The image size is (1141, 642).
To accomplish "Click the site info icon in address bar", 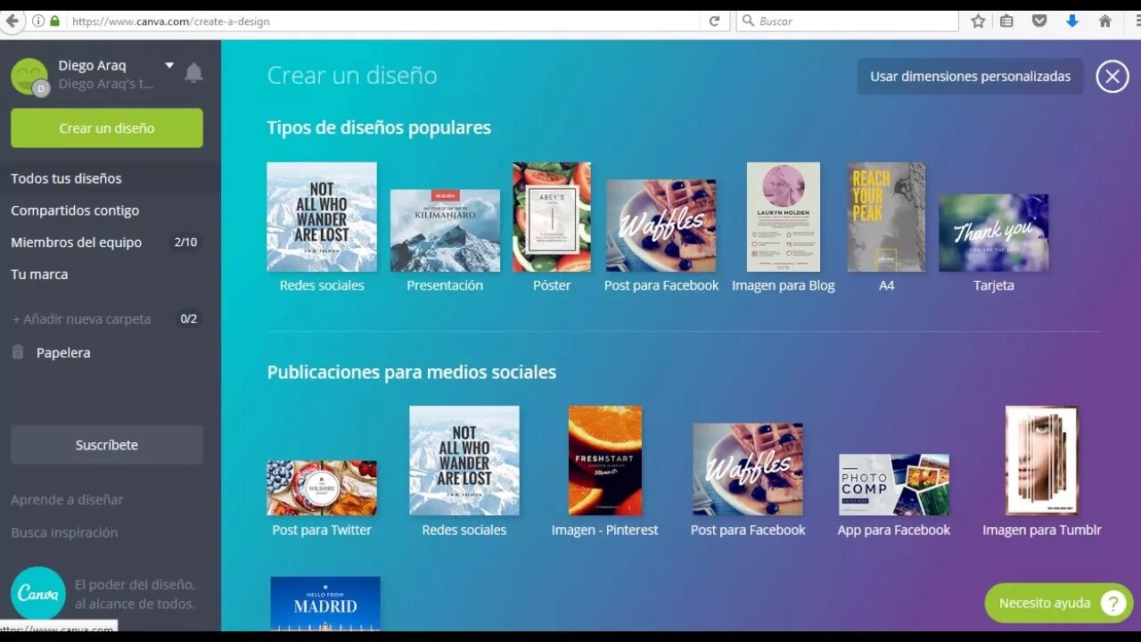I will (x=38, y=21).
